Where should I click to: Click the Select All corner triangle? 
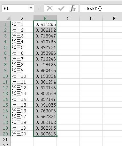tap(8, 18)
